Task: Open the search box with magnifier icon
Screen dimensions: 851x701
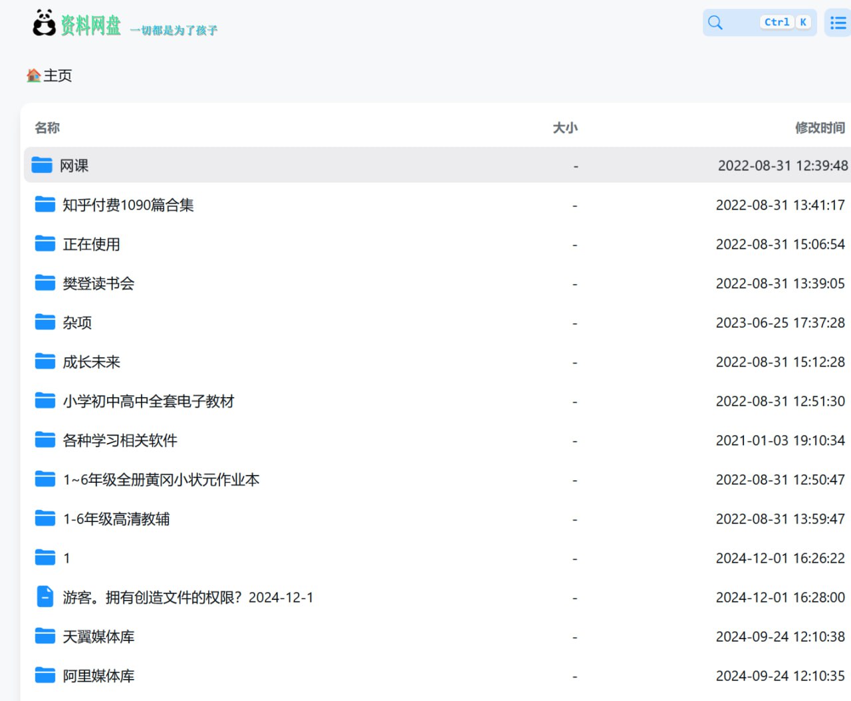Action: point(759,23)
